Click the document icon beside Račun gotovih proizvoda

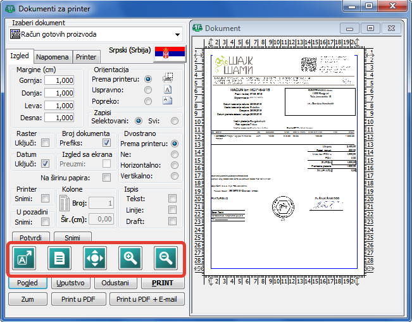tap(15, 34)
